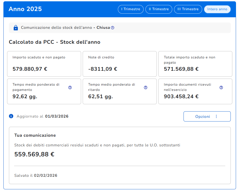Click the date 01/03/2026
The width and height of the screenshot is (241, 193).
(x=57, y=116)
